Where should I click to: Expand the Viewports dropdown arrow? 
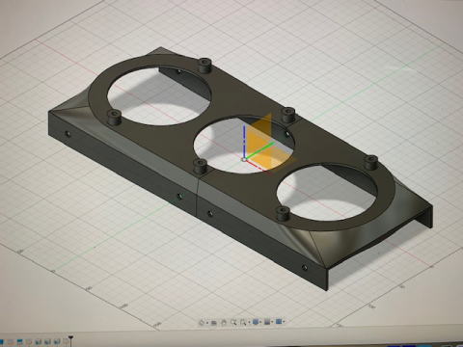284,321
